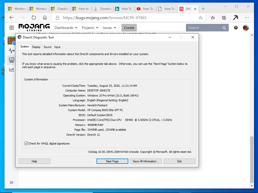Reload the current browser page
Viewport: 258px width, 193px height.
click(x=34, y=18)
